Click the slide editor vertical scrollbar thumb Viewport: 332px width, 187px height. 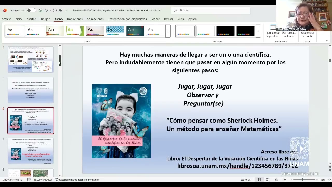pyautogui.click(x=330, y=61)
